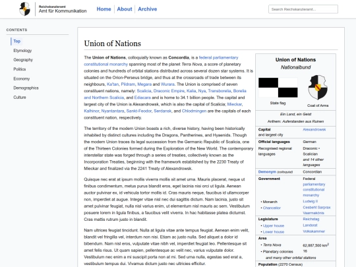Open the Scalicia link in paragraph
Image resolution: width=356 pixels, height=267 pixels.
tap(144, 91)
